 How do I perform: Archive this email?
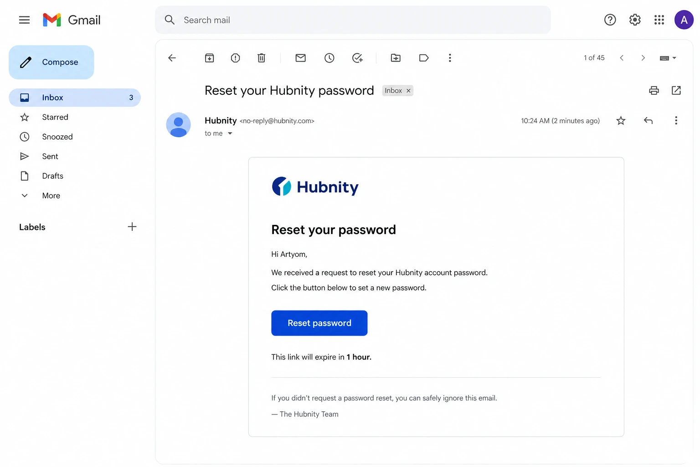[209, 58]
